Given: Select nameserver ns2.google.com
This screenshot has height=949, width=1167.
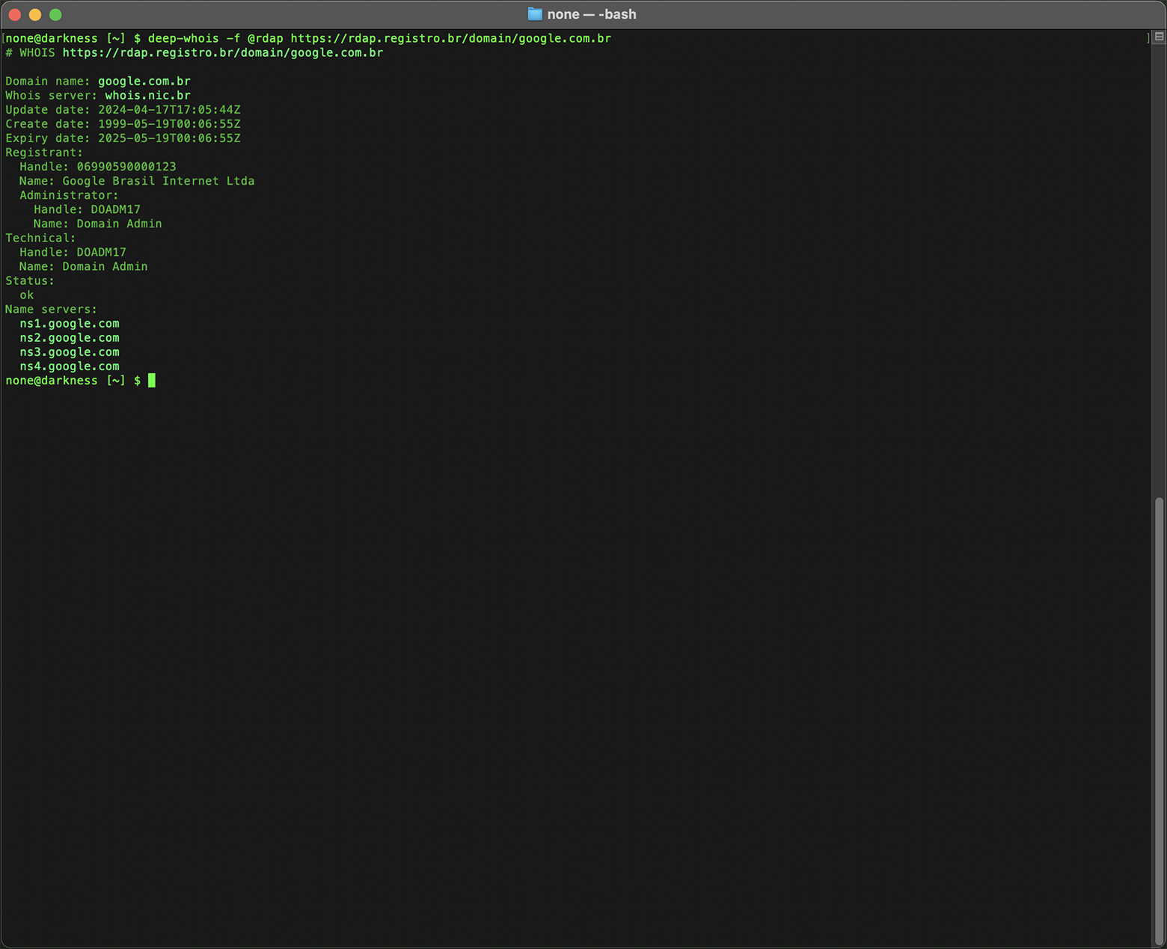Looking at the screenshot, I should [69, 337].
